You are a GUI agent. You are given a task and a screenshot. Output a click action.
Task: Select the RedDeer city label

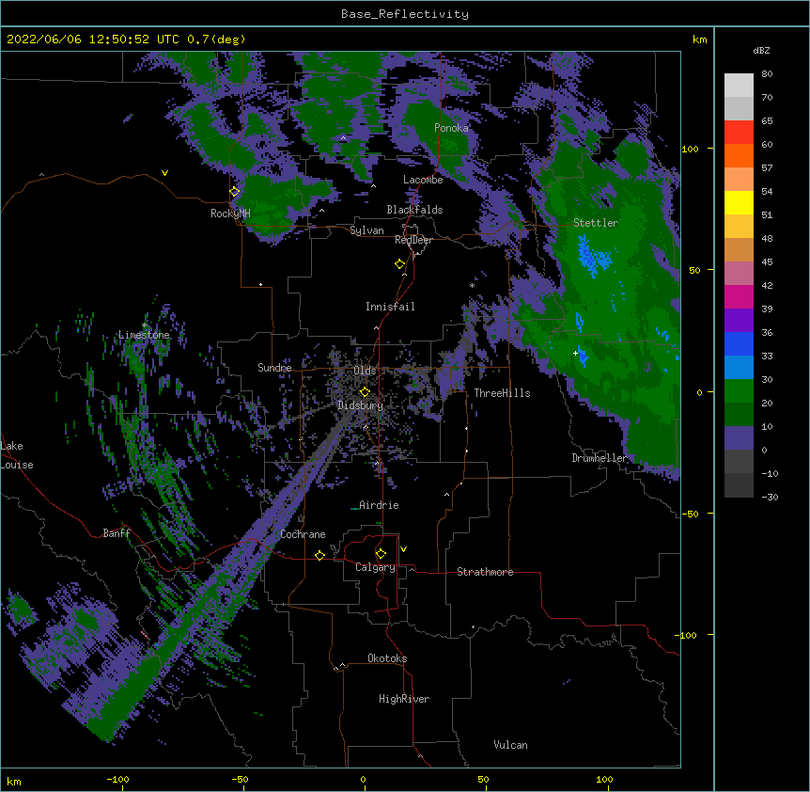pos(413,240)
